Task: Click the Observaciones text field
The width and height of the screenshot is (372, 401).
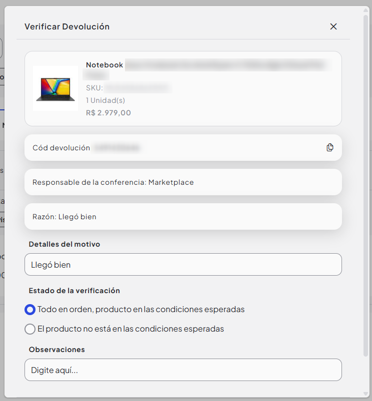Action: [183, 370]
